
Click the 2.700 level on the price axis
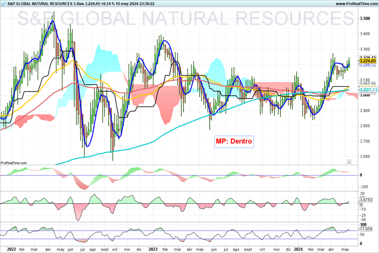365,141
